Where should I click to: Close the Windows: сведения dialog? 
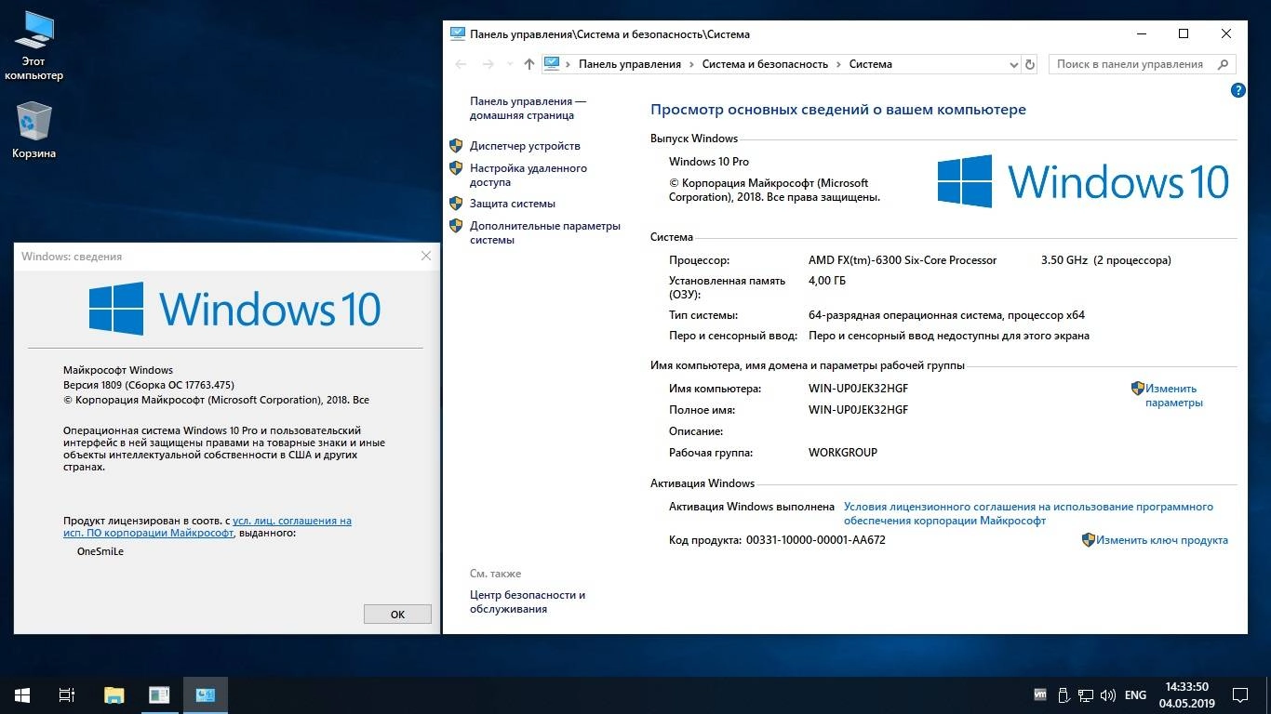click(x=426, y=256)
